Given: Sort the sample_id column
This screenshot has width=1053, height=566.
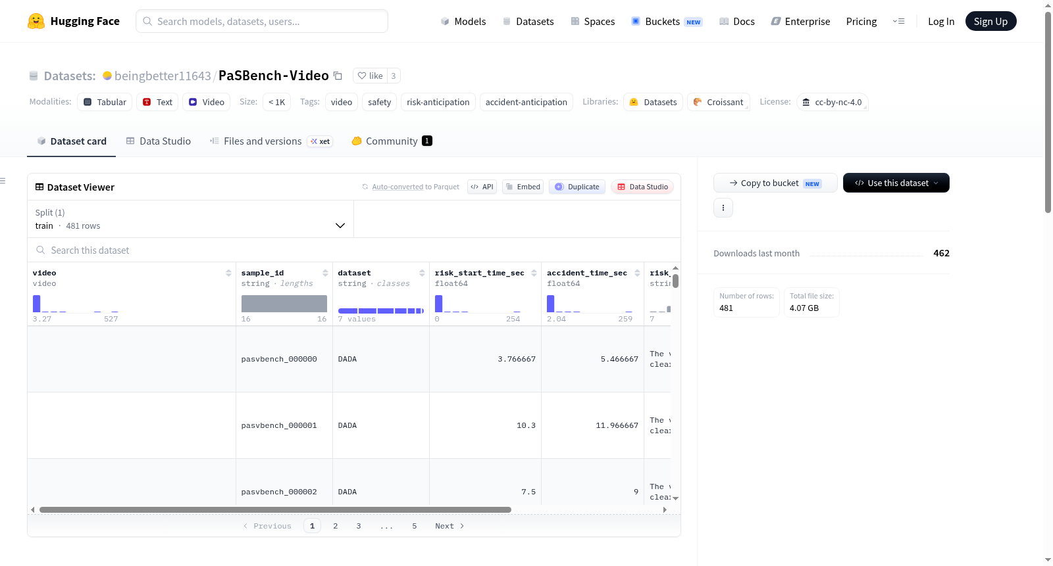Looking at the screenshot, I should (325, 273).
